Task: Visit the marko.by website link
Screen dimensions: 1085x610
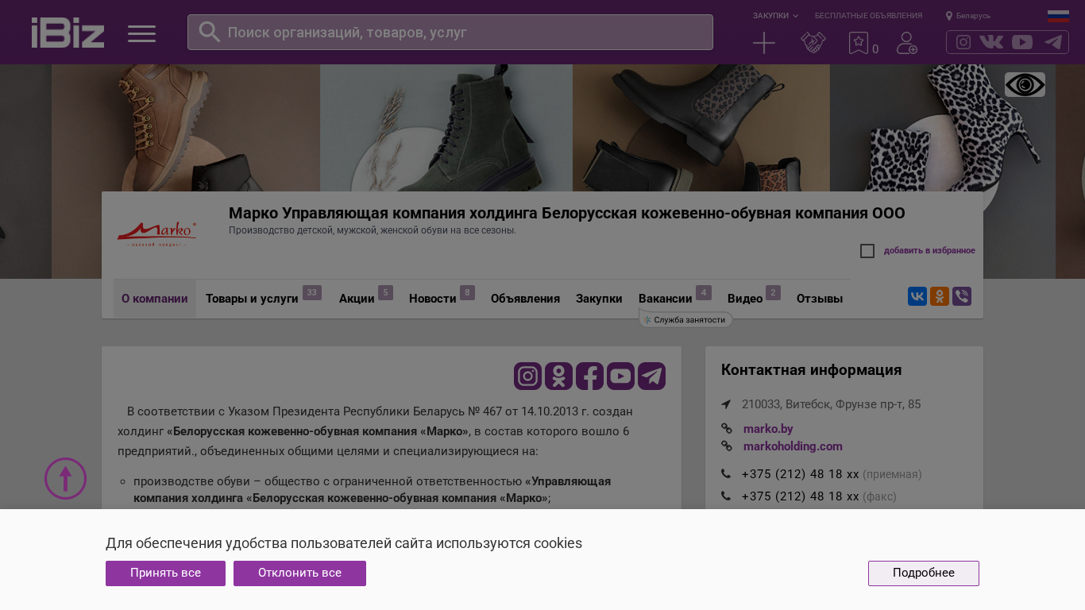Action: click(x=768, y=429)
